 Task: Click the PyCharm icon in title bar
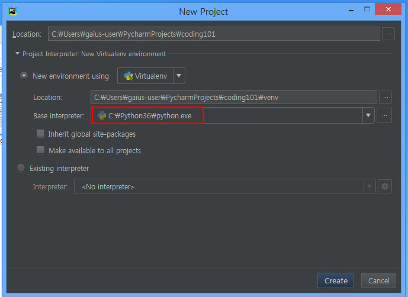[12, 11]
